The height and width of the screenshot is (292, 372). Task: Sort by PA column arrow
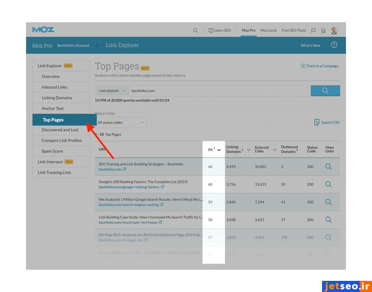[219, 150]
